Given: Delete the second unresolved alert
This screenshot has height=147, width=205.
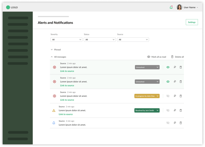Looking at the screenshot, I should tap(180, 82).
